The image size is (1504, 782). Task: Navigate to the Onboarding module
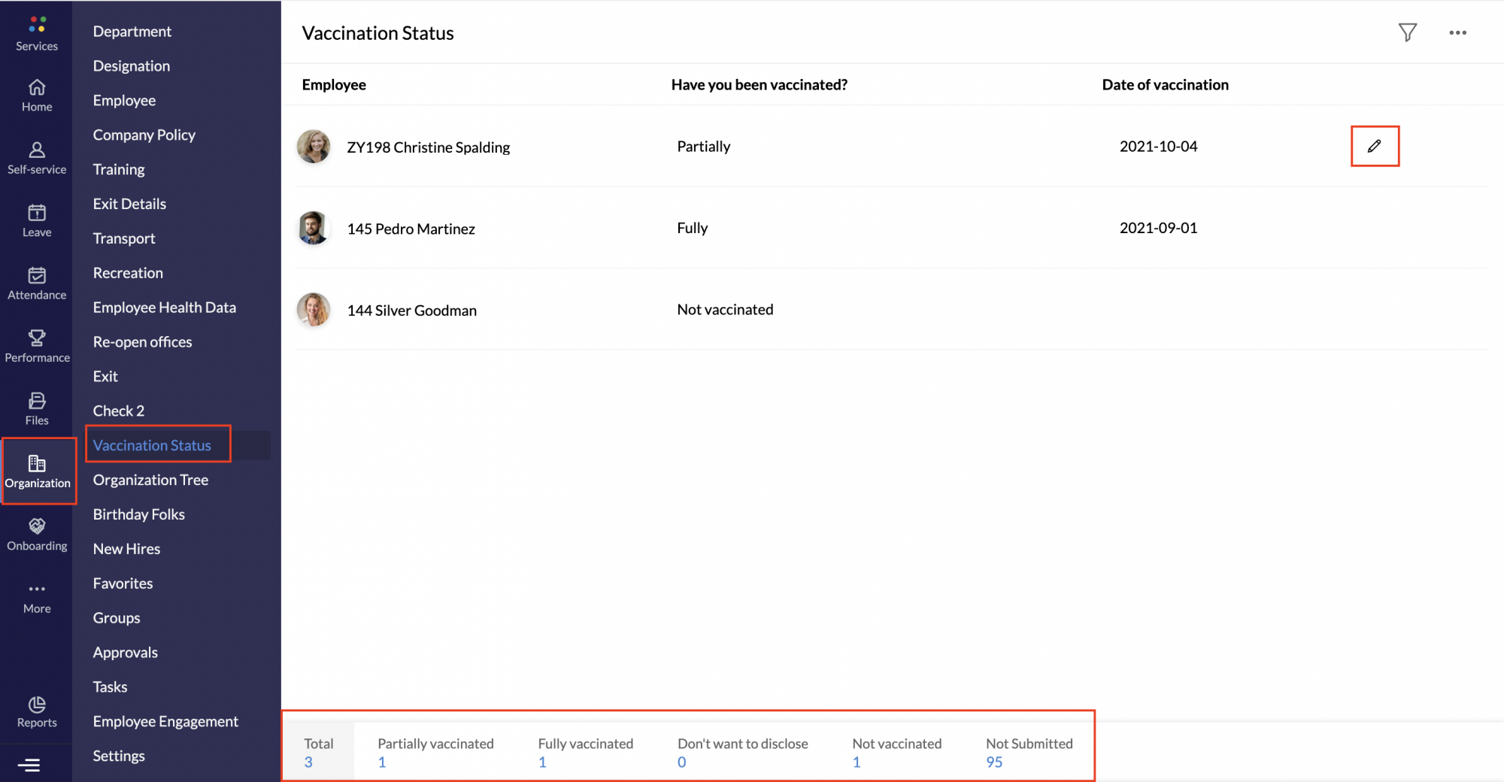click(36, 534)
